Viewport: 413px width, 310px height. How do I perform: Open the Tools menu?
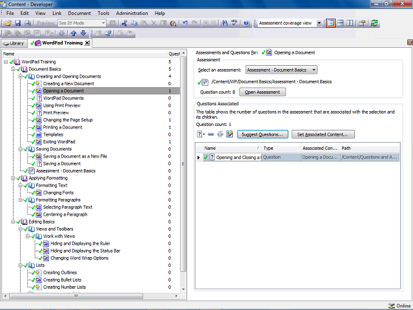[103, 13]
